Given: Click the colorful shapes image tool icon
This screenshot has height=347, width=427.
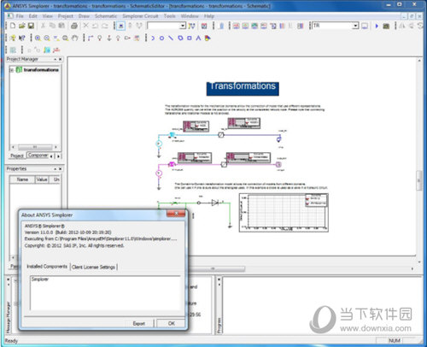Looking at the screenshot, I should (208, 38).
